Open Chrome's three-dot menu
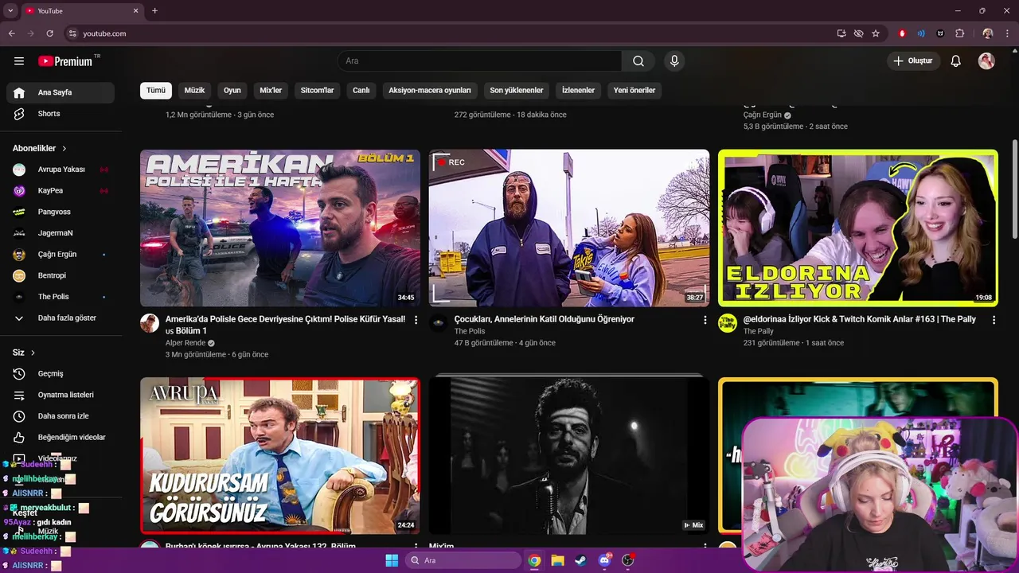Viewport: 1019px width, 573px height. [x=1006, y=33]
